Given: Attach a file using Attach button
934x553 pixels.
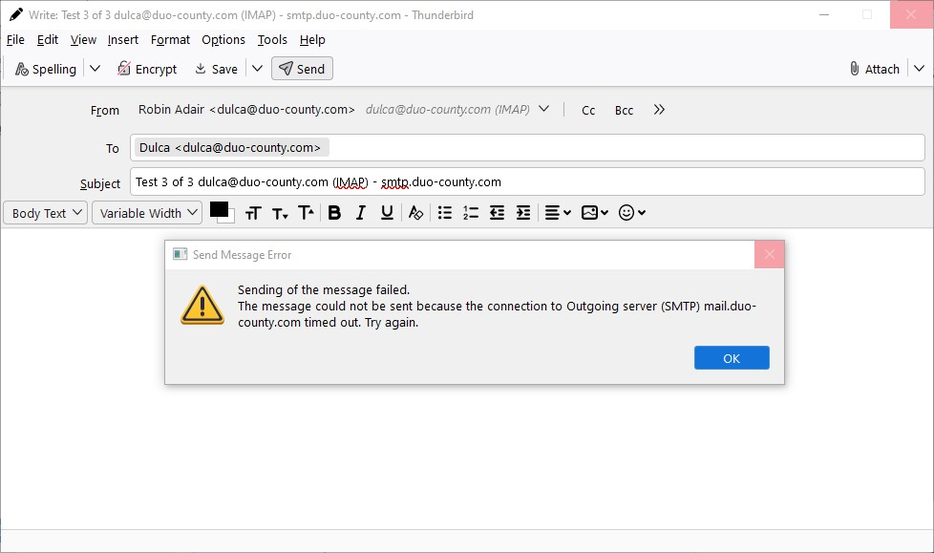Looking at the screenshot, I should (875, 69).
